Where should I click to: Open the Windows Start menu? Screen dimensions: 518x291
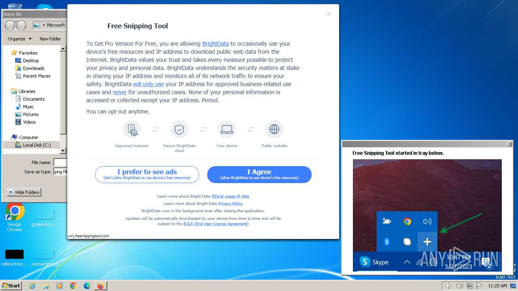pyautogui.click(x=11, y=285)
